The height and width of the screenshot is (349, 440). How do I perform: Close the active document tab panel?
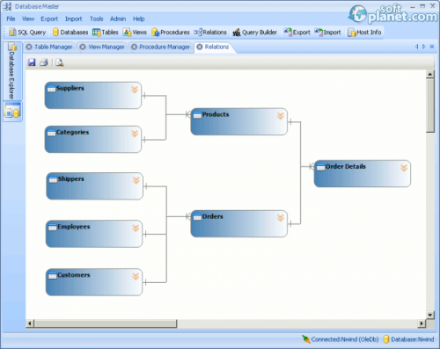pos(432,47)
